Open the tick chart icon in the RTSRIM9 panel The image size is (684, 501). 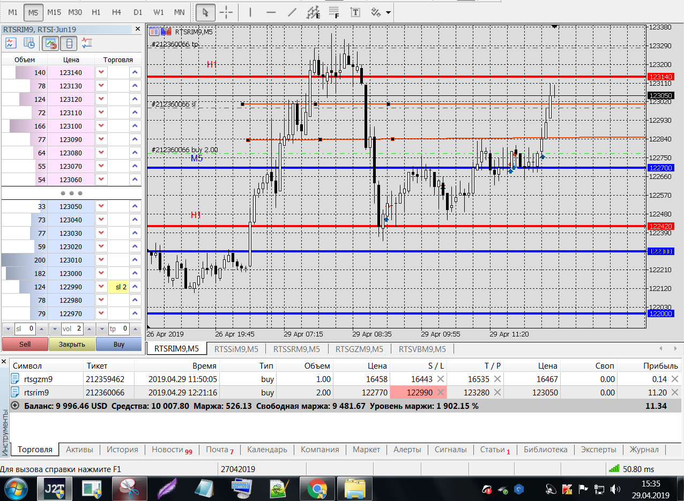click(11, 43)
